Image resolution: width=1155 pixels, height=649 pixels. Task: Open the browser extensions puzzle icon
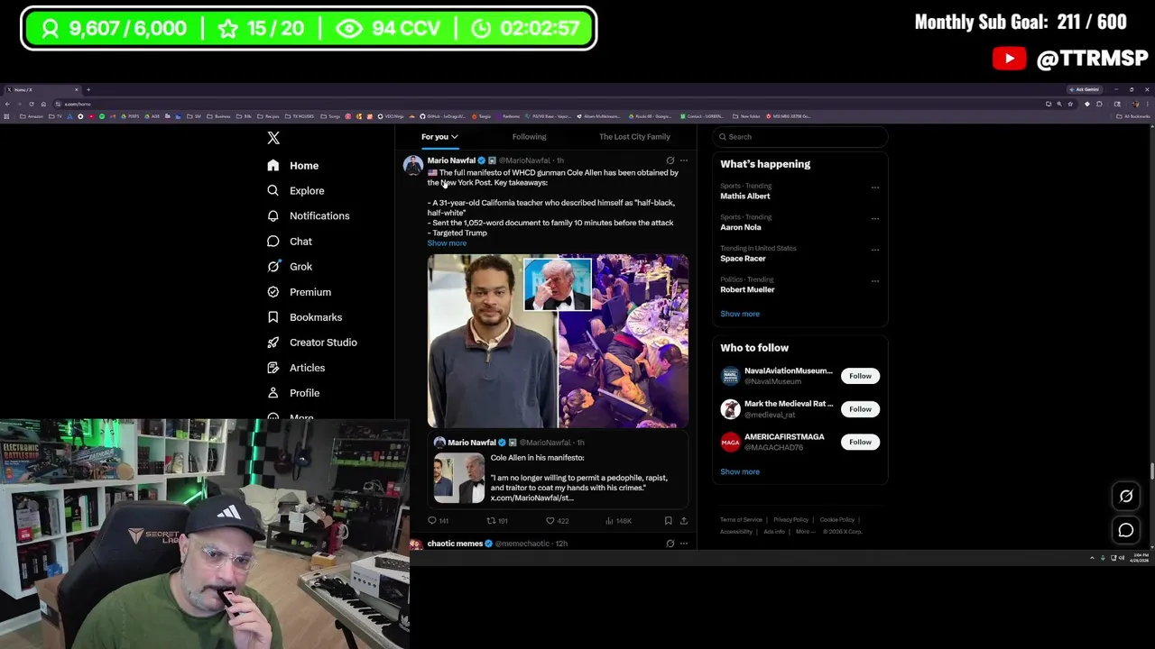1099,104
